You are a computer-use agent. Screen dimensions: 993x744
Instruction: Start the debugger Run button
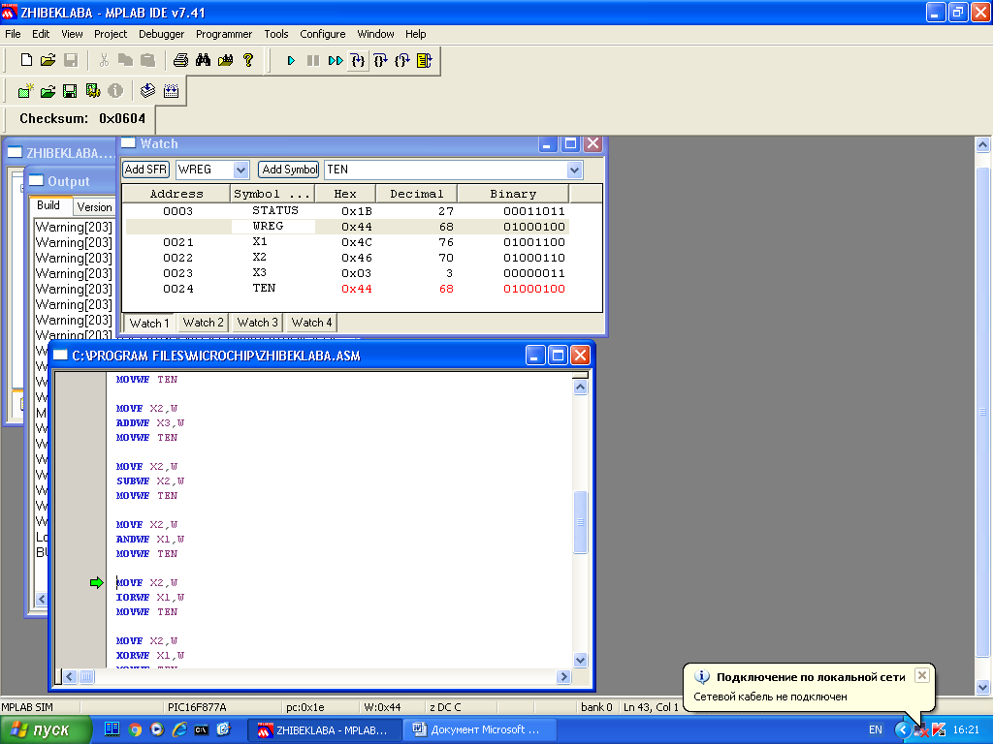click(291, 61)
